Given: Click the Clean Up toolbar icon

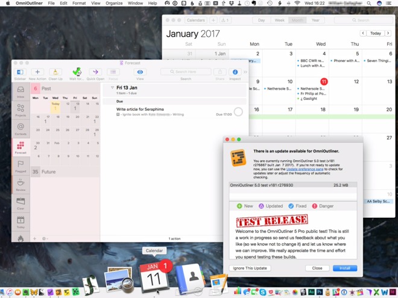Looking at the screenshot, I should point(55,72).
